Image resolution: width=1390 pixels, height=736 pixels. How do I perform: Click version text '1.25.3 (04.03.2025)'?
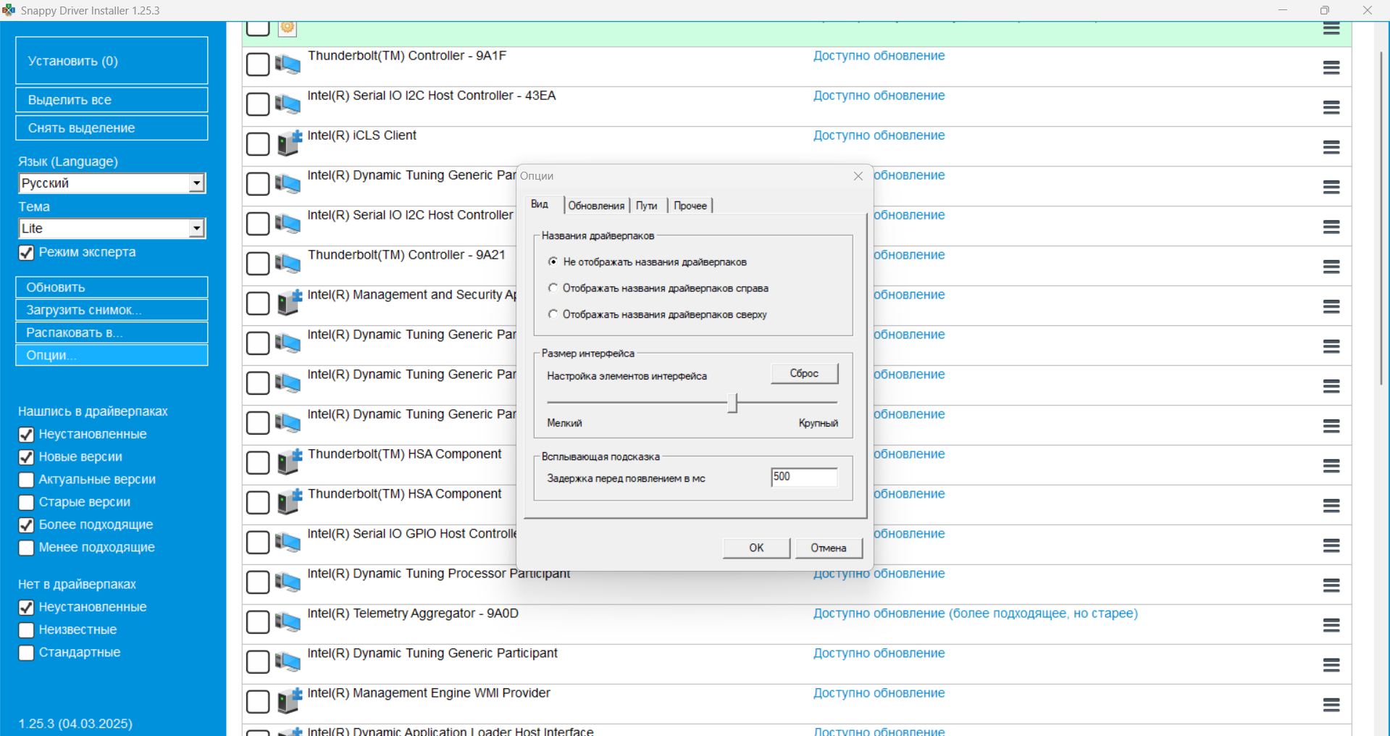75,724
